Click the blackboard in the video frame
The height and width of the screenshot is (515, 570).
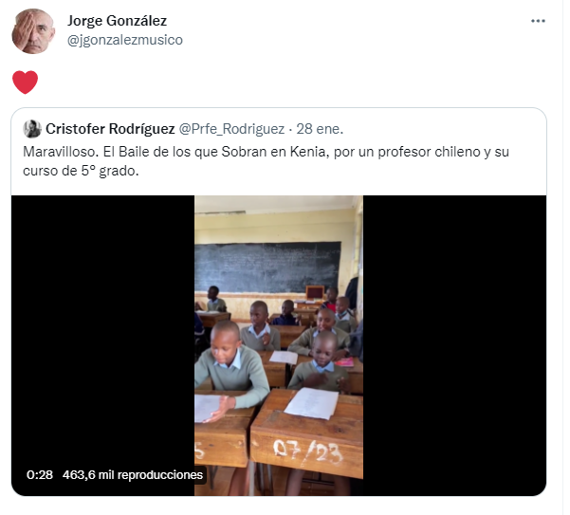coord(267,267)
